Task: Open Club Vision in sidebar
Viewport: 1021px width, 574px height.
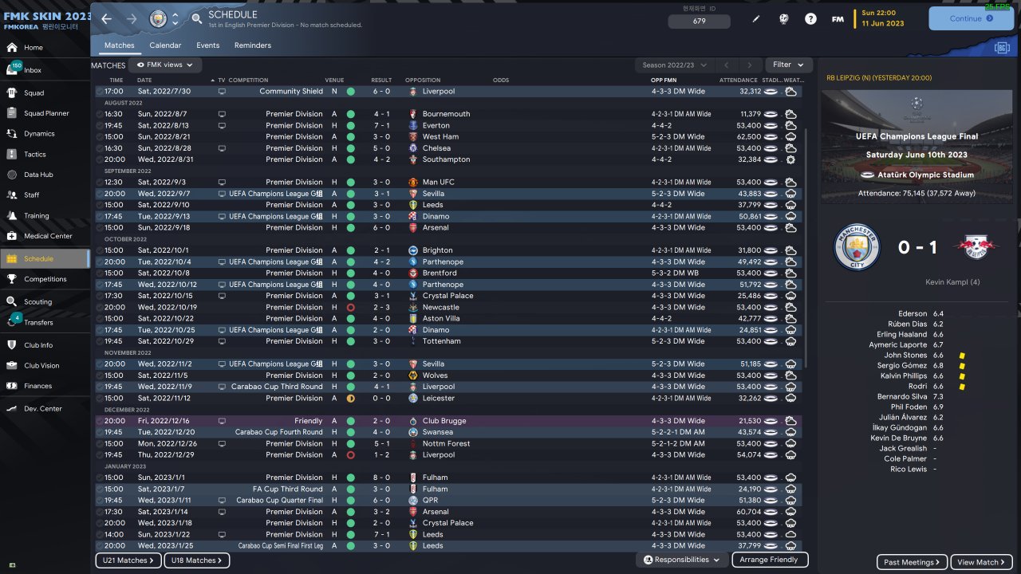Action: click(x=45, y=366)
